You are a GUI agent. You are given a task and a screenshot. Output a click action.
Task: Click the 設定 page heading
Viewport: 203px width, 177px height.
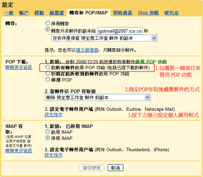click(x=8, y=5)
